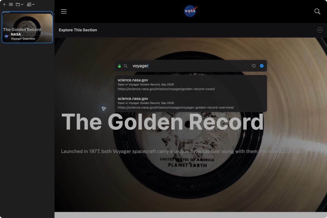Viewport: 327px width, 218px height.
Task: Click the plus new tab icon
Action: 4,4
